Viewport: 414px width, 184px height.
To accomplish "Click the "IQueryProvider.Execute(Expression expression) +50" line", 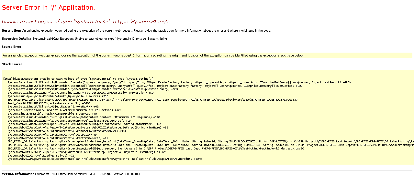I will [x=81, y=93].
